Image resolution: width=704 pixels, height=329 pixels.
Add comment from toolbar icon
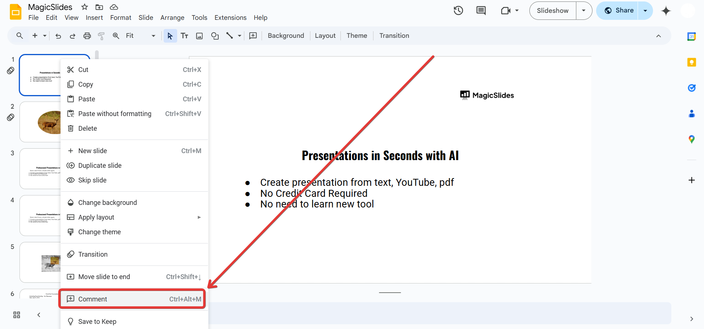[x=253, y=36]
